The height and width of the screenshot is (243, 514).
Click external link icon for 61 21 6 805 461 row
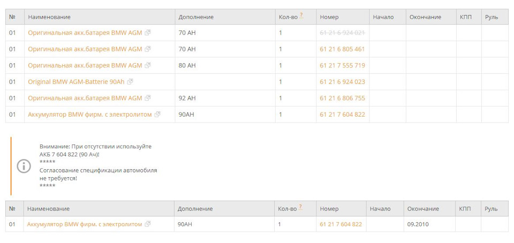click(148, 49)
